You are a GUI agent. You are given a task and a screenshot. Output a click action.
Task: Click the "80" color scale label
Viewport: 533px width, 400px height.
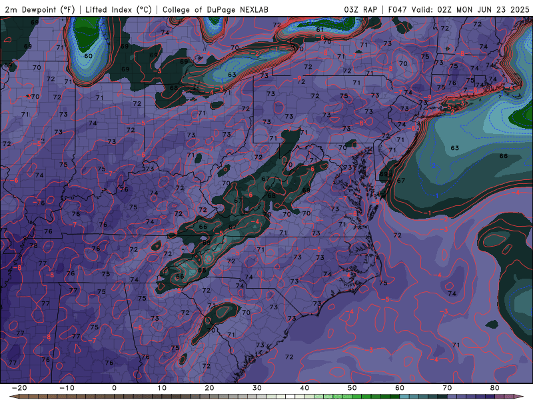[495, 388]
